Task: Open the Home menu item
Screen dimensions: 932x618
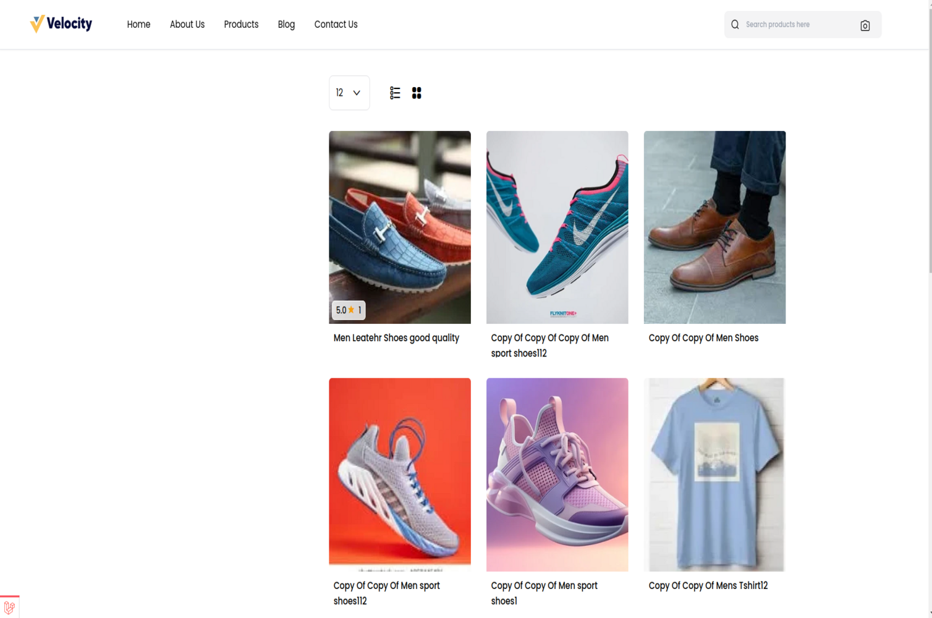Action: click(x=138, y=25)
